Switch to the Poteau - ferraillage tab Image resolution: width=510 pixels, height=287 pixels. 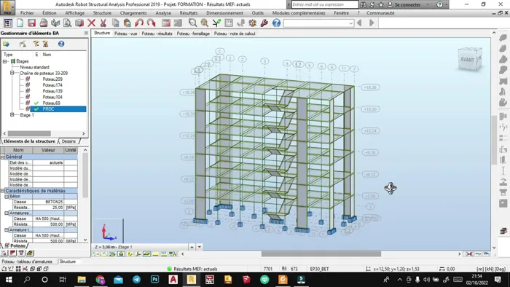(193, 34)
